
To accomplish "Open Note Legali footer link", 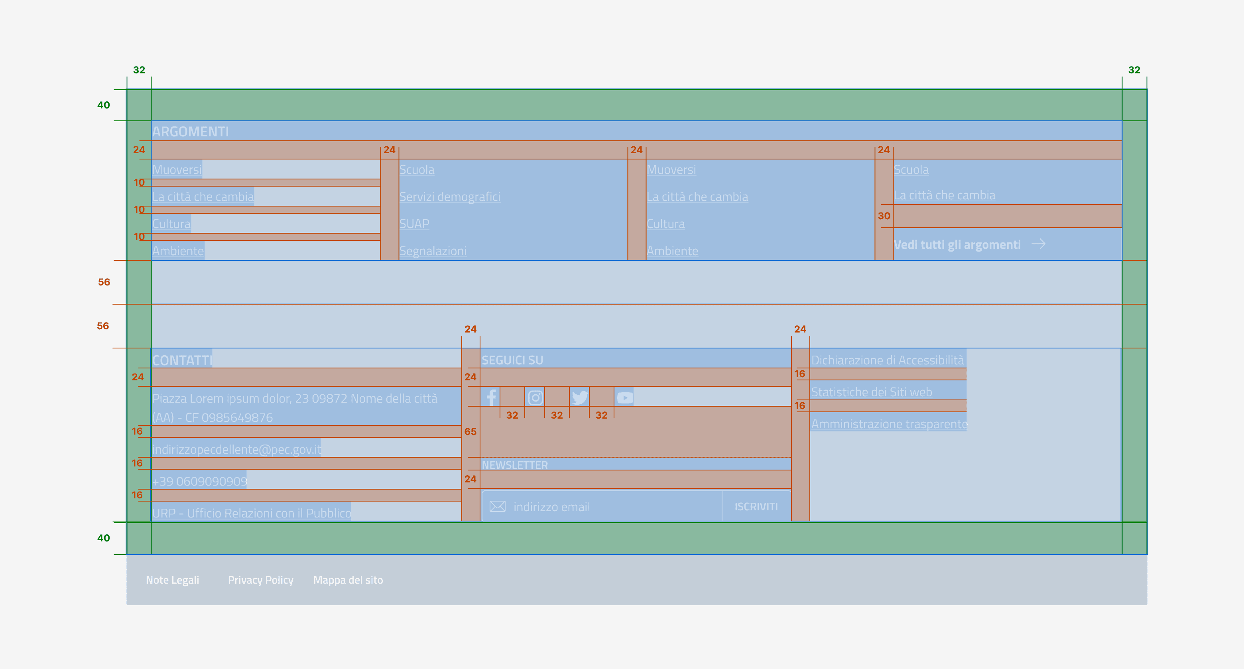I will (172, 580).
